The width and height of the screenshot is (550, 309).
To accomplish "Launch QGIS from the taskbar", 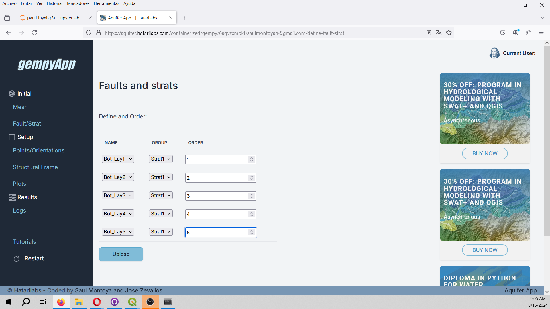I will (132, 302).
